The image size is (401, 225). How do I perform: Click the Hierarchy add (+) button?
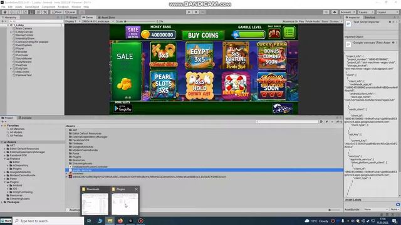coord(3,21)
